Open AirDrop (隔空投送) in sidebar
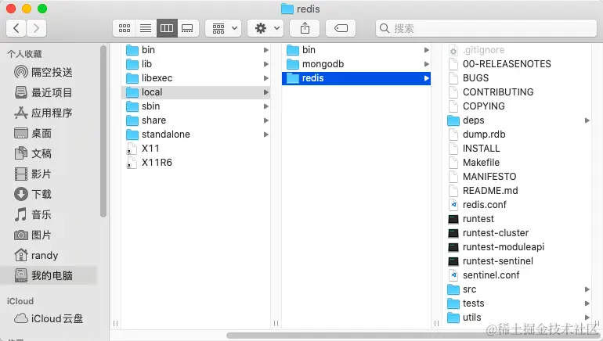This screenshot has height=341, width=603. pyautogui.click(x=43, y=72)
